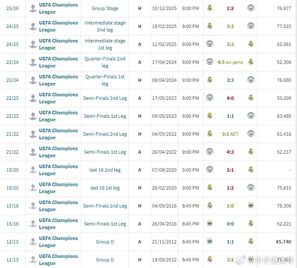Open the 4:0 semi-final result
Screen dimensions: 297x268
230,98
